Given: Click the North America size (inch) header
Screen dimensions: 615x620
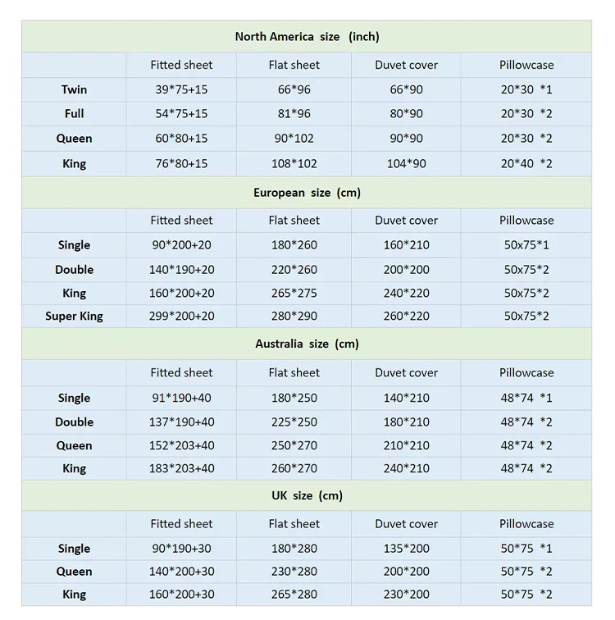Looking at the screenshot, I should pyautogui.click(x=307, y=37).
